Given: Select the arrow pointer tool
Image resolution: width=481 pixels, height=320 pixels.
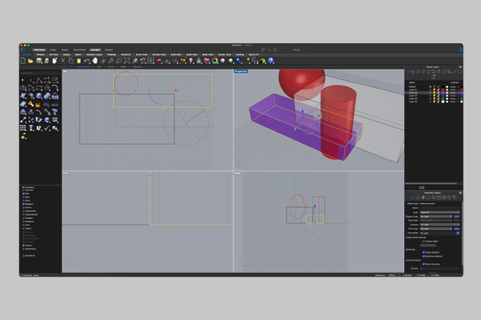Looking at the screenshot, I should 23,80.
